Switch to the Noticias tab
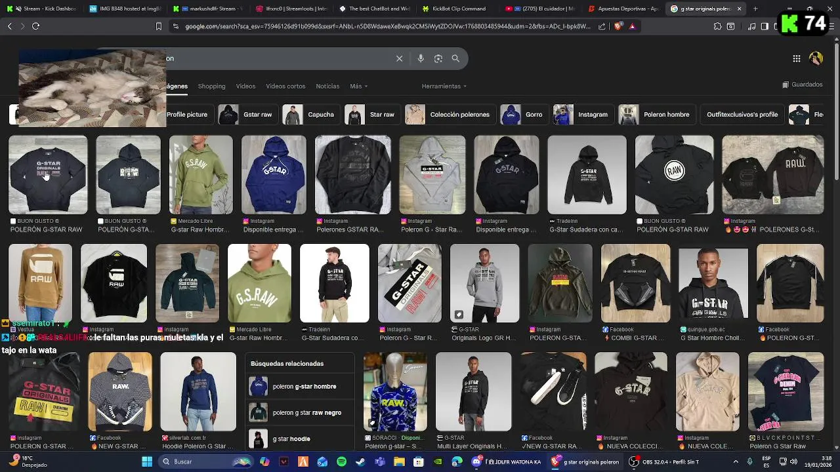The width and height of the screenshot is (840, 472). coord(327,86)
